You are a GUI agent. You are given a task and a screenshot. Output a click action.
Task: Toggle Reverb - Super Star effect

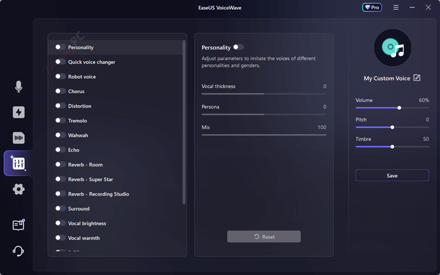point(61,179)
